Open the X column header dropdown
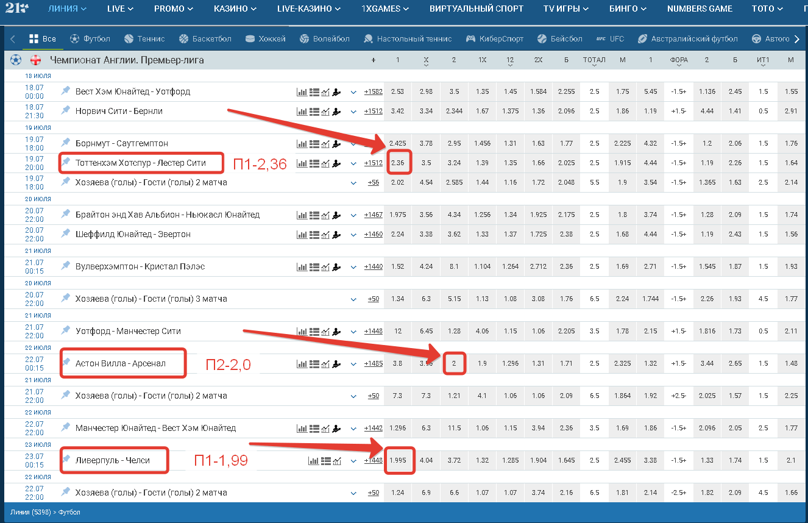808x523 pixels. pos(426,61)
